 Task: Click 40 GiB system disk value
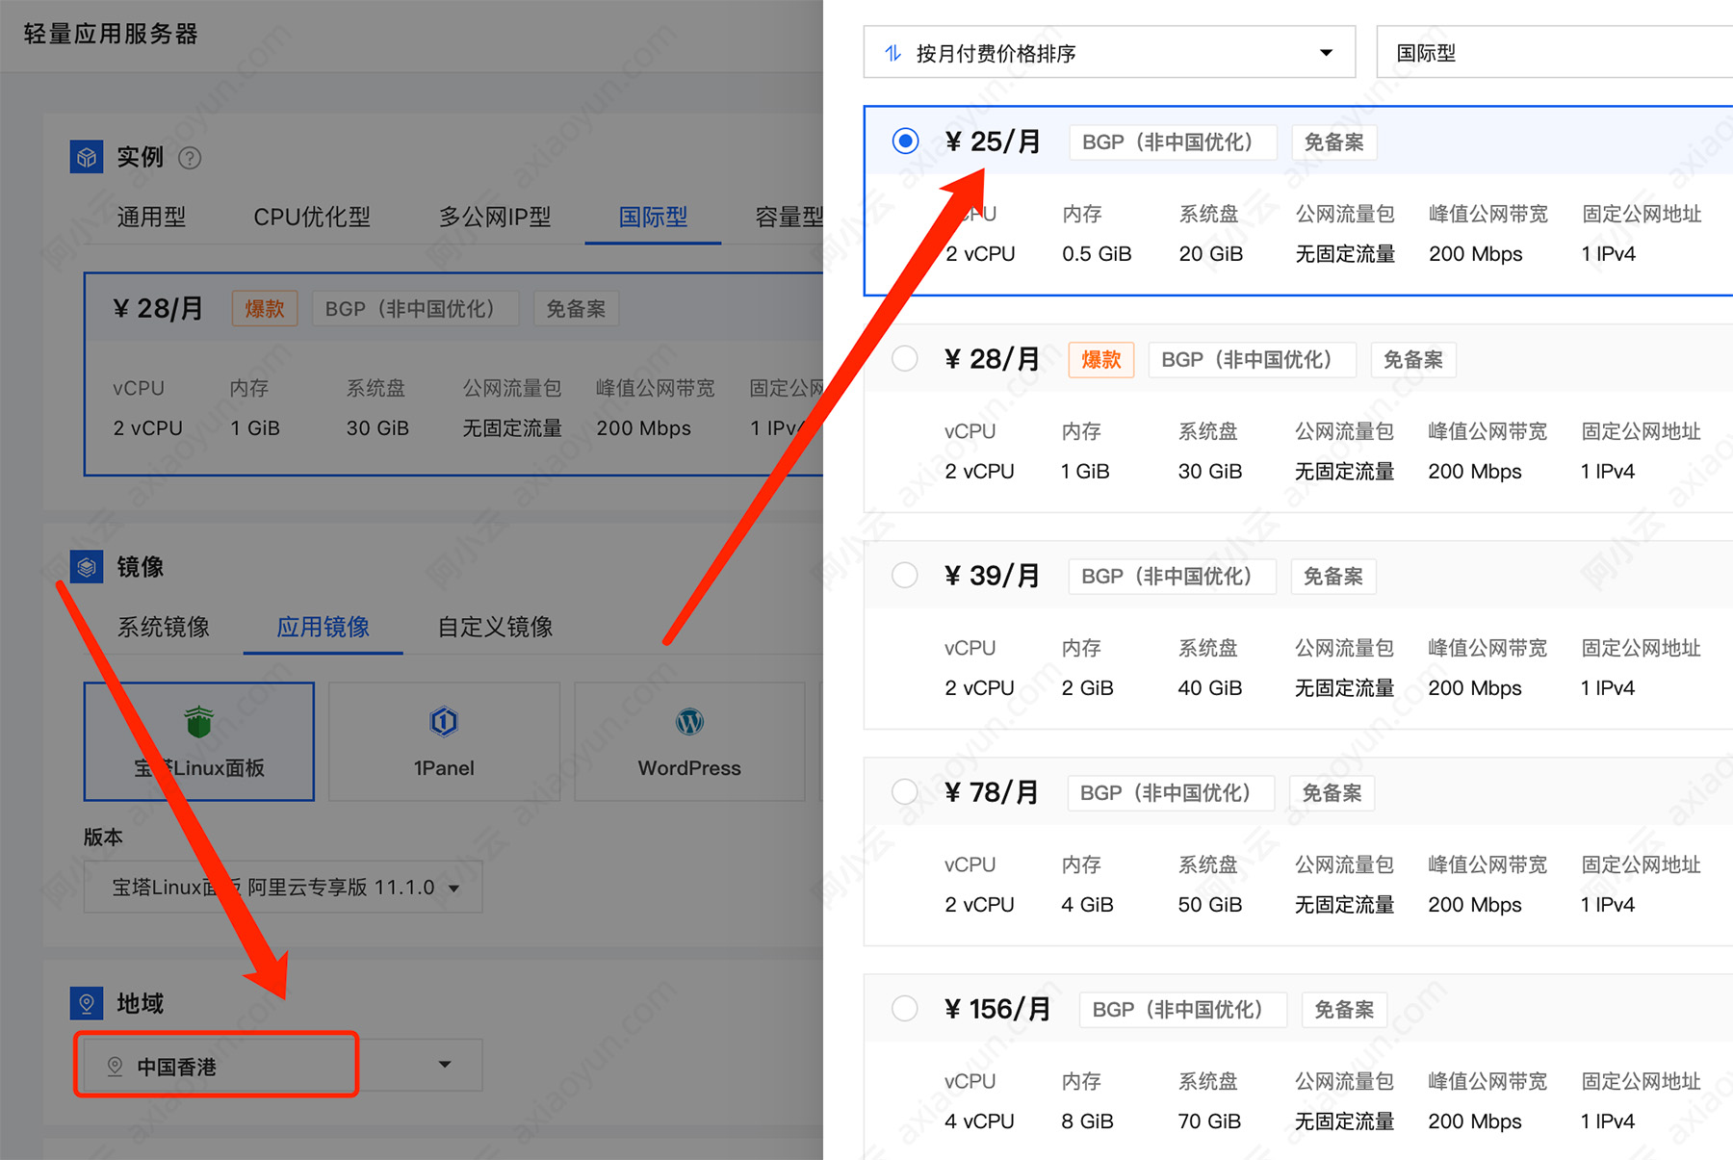[x=1210, y=688]
